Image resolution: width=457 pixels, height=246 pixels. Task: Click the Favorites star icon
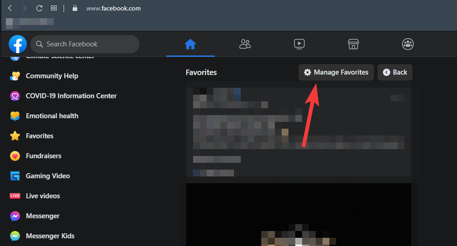click(15, 136)
